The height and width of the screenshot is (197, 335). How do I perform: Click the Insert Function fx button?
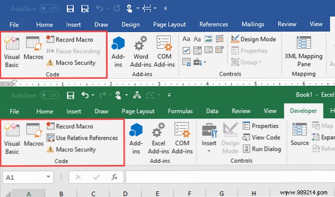(x=114, y=177)
